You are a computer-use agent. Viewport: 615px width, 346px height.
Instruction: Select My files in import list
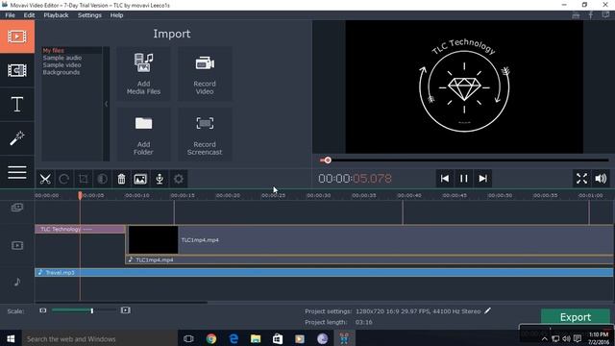coord(54,50)
